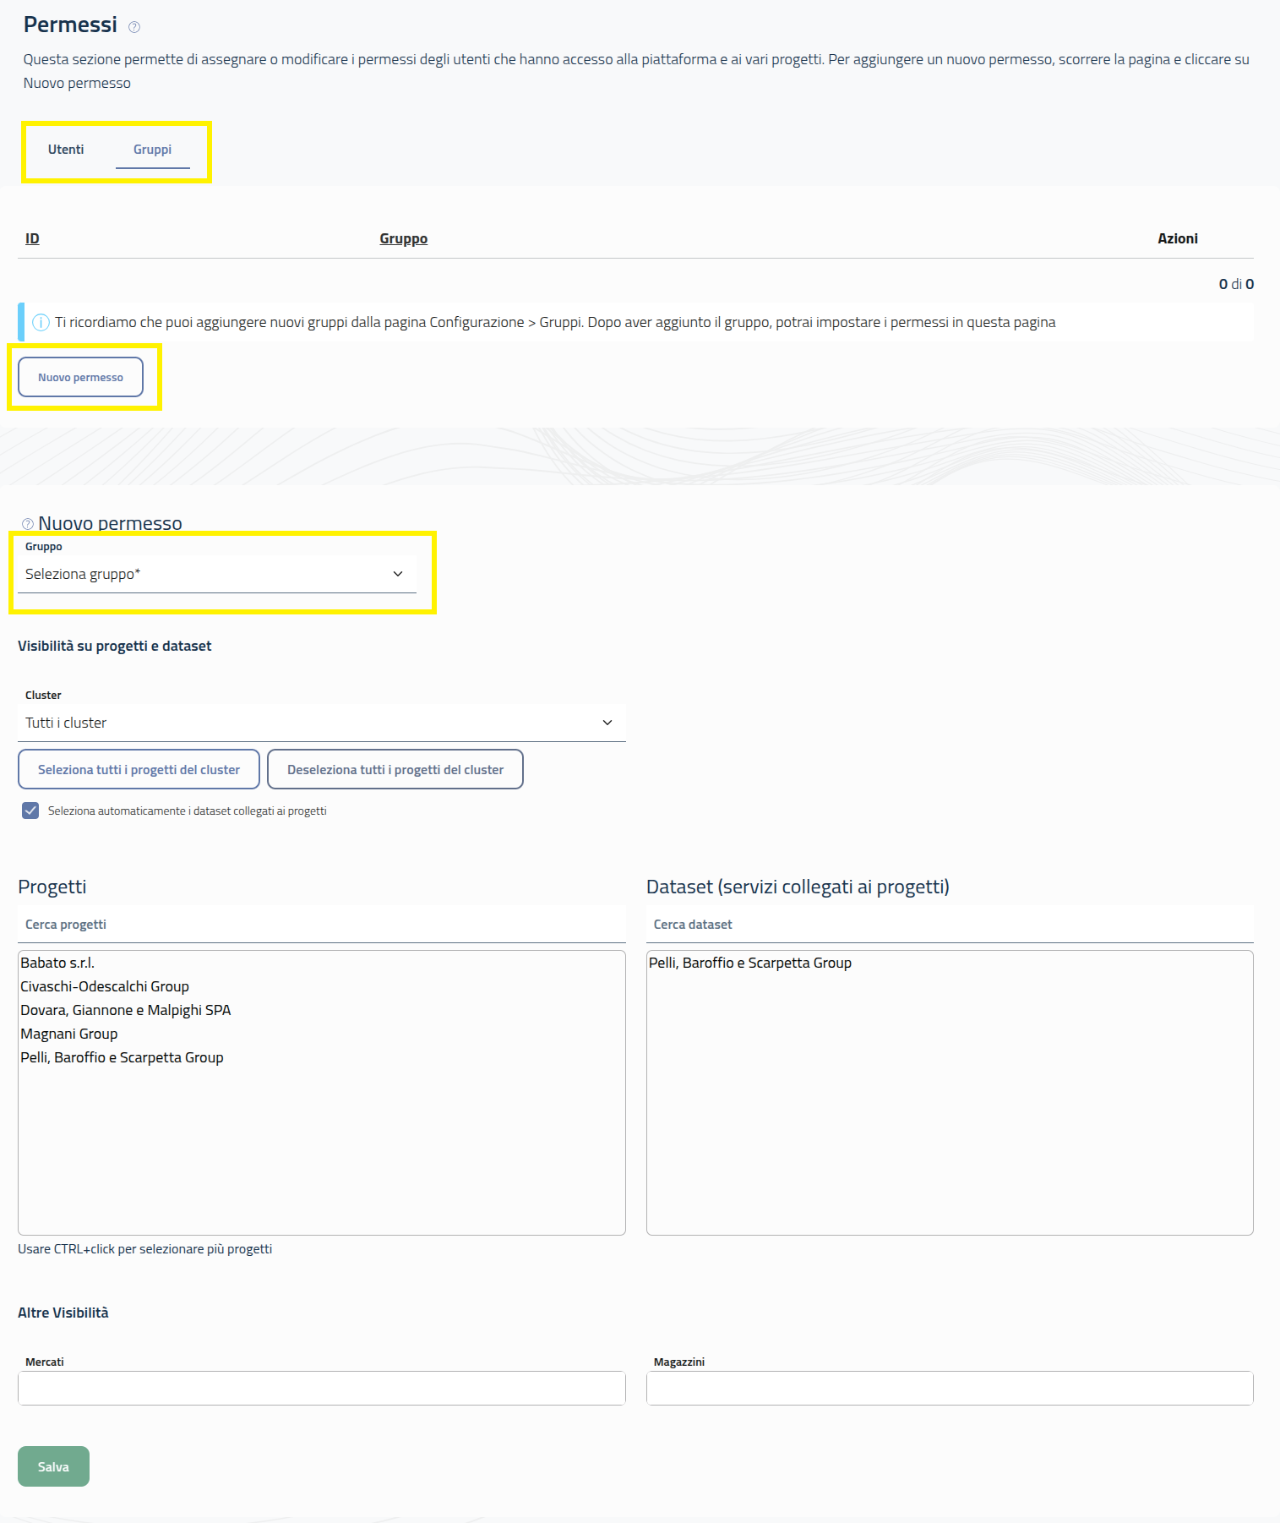Image resolution: width=1280 pixels, height=1523 pixels.
Task: Sort table by Gruppo column header
Action: point(403,238)
